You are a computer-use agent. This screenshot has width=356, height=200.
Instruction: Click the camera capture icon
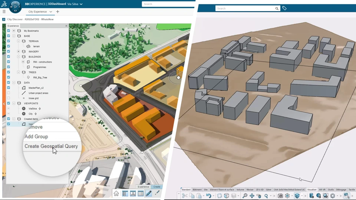point(280,196)
